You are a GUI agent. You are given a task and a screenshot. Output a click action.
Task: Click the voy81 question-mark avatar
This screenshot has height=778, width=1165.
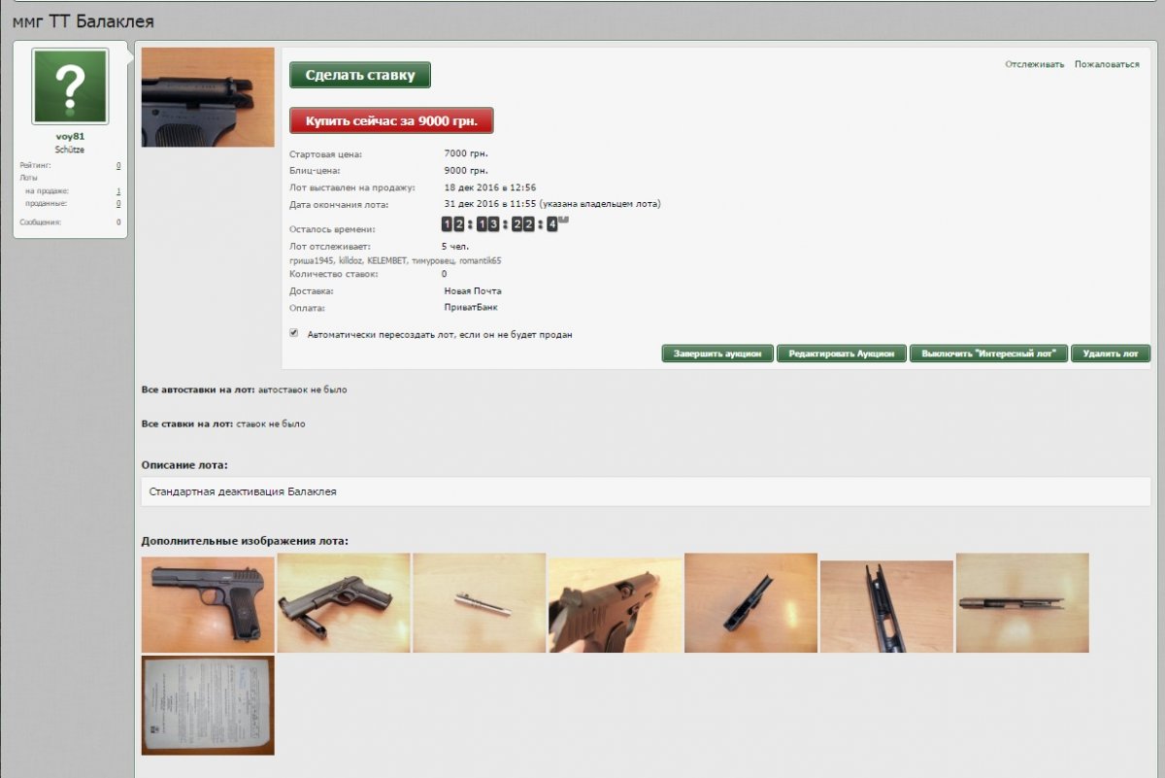click(x=70, y=86)
